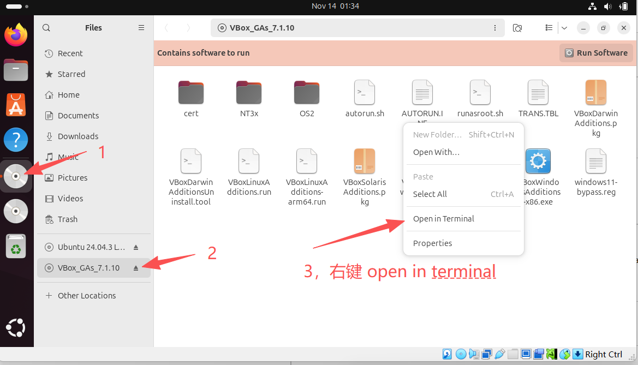
Task: Choose Open With... from context menu
Action: 463,152
